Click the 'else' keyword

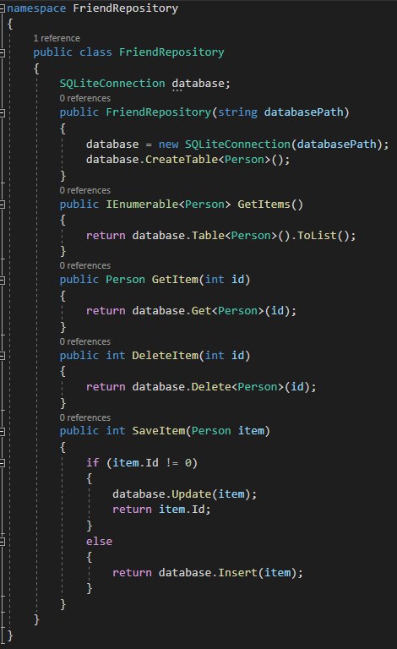[x=99, y=542]
